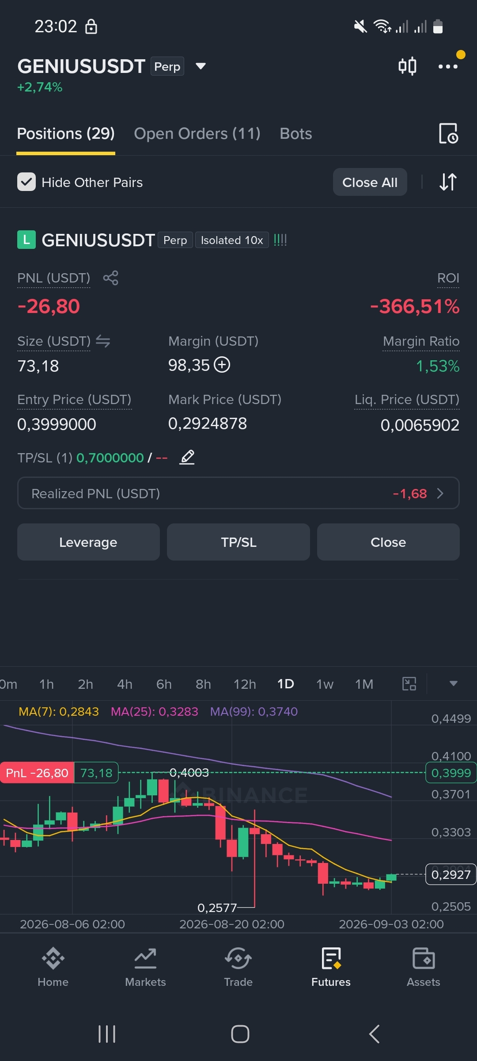The image size is (477, 1061).
Task: Tap the sort positions arrows icon
Action: [x=448, y=182]
